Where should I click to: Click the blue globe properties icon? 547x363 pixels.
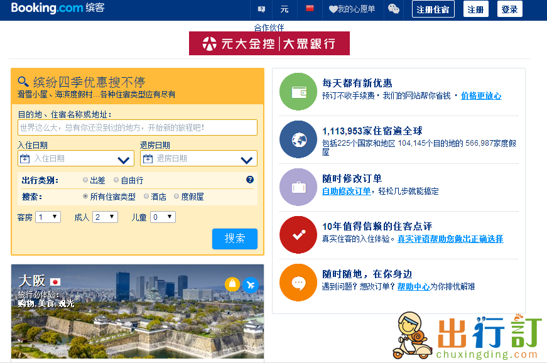coord(298,139)
